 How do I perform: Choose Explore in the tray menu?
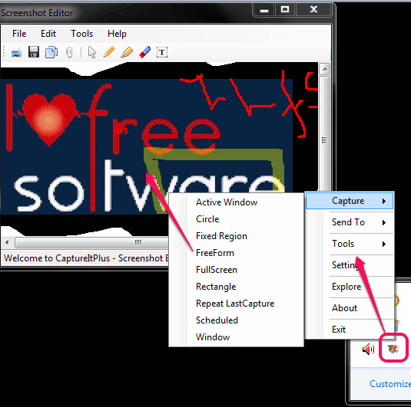(x=350, y=287)
